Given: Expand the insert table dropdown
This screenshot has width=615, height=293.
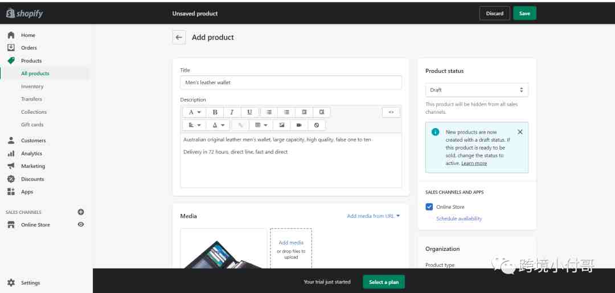Looking at the screenshot, I should click(x=261, y=125).
